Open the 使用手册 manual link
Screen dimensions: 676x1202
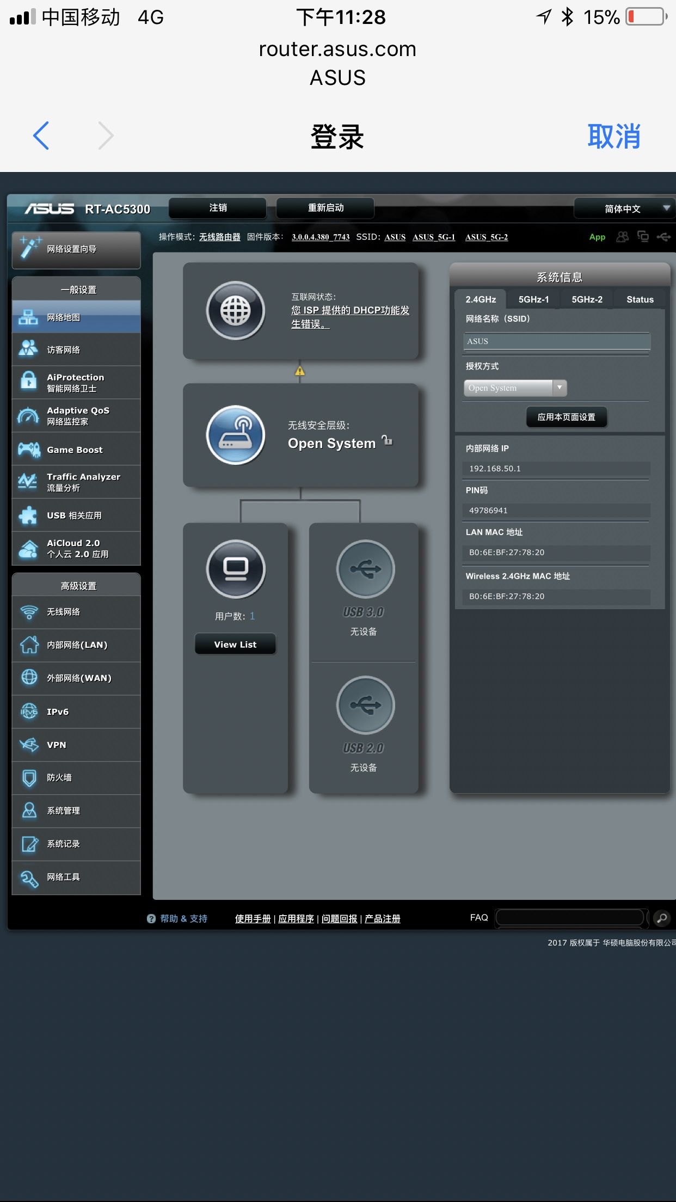tap(253, 918)
